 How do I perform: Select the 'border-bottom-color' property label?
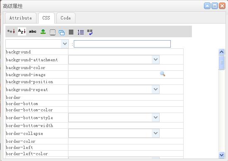point(29,110)
